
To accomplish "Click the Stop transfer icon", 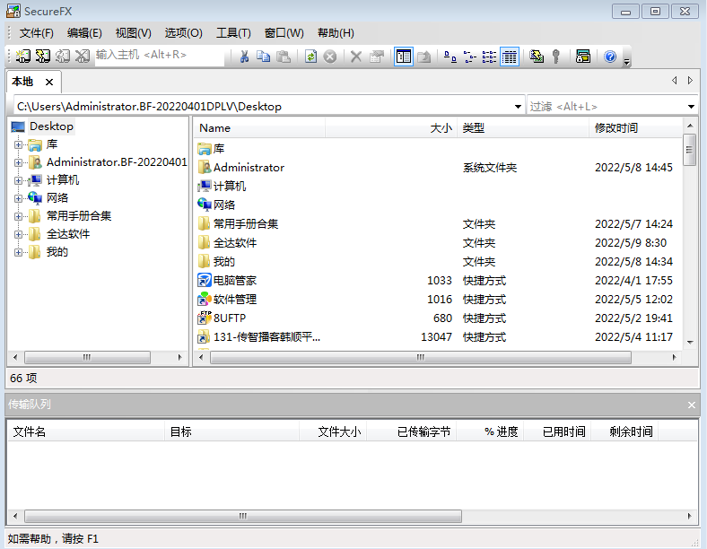I will click(330, 57).
